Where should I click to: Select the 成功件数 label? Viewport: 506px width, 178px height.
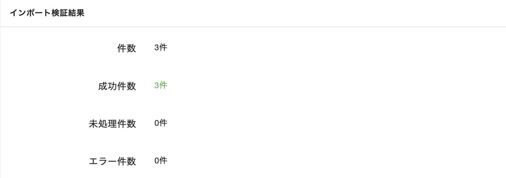click(x=117, y=86)
